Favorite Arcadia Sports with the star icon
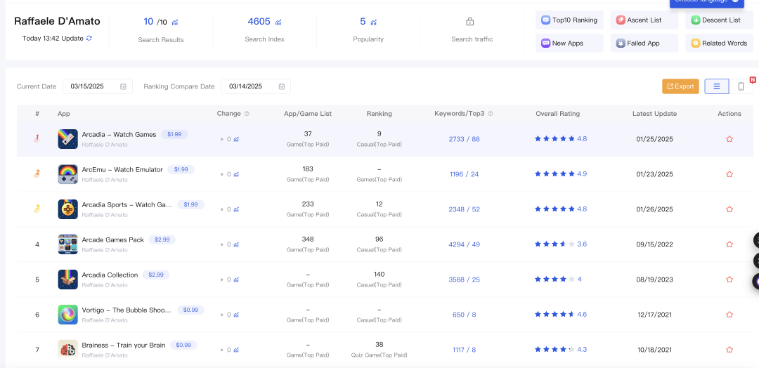This screenshot has width=759, height=368. point(729,209)
